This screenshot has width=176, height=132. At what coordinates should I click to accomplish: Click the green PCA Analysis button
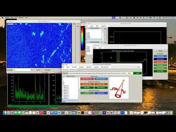pos(101,88)
